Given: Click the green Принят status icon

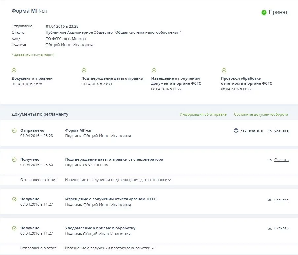Looking at the screenshot, I should [x=264, y=12].
